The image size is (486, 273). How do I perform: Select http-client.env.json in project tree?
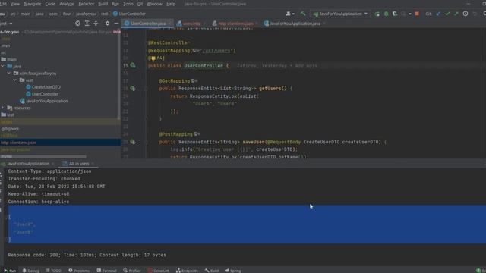[x=18, y=143]
